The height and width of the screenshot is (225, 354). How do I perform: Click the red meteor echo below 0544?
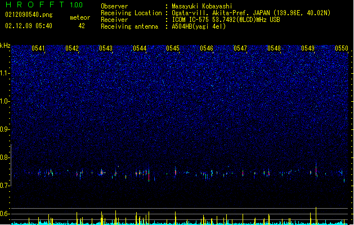pos(149,175)
